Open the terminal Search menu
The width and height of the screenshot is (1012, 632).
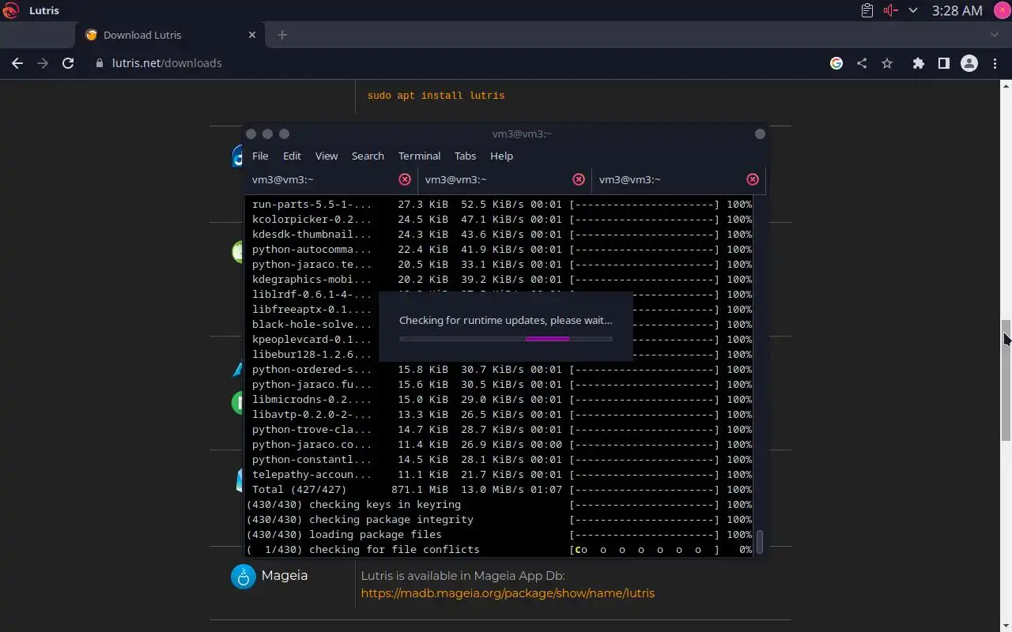368,156
